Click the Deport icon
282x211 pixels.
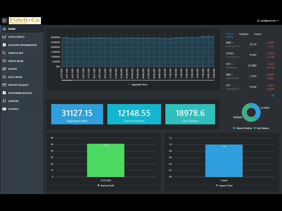tap(4, 69)
